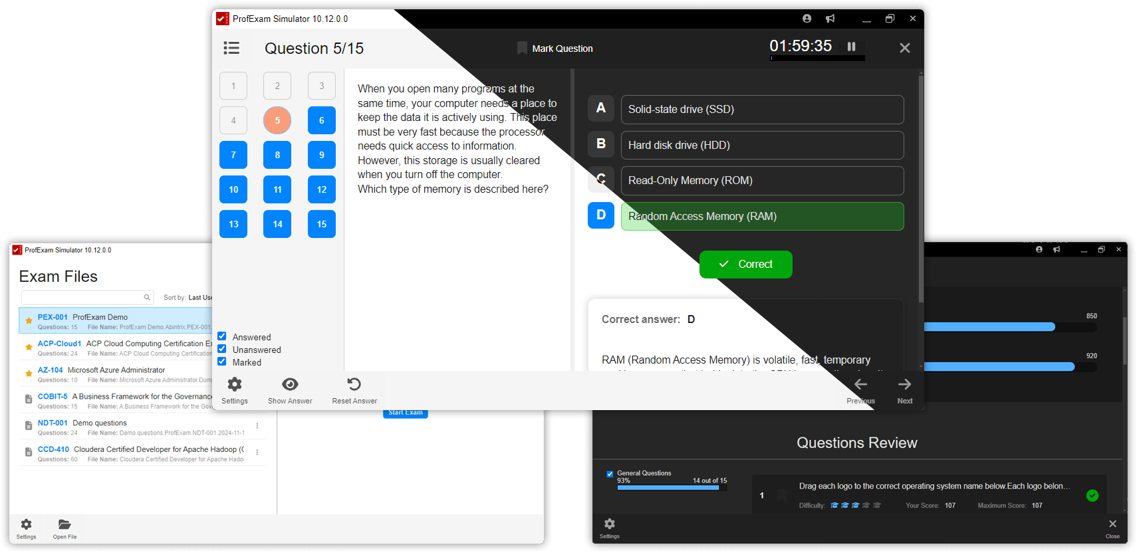Image resolution: width=1137 pixels, height=553 pixels.
Task: Jump to question 3 tile
Action: click(322, 86)
